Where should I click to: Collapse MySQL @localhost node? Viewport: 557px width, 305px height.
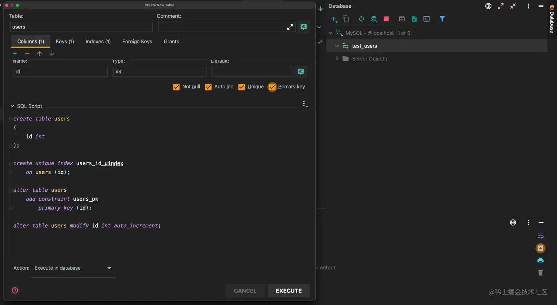pyautogui.click(x=330, y=33)
